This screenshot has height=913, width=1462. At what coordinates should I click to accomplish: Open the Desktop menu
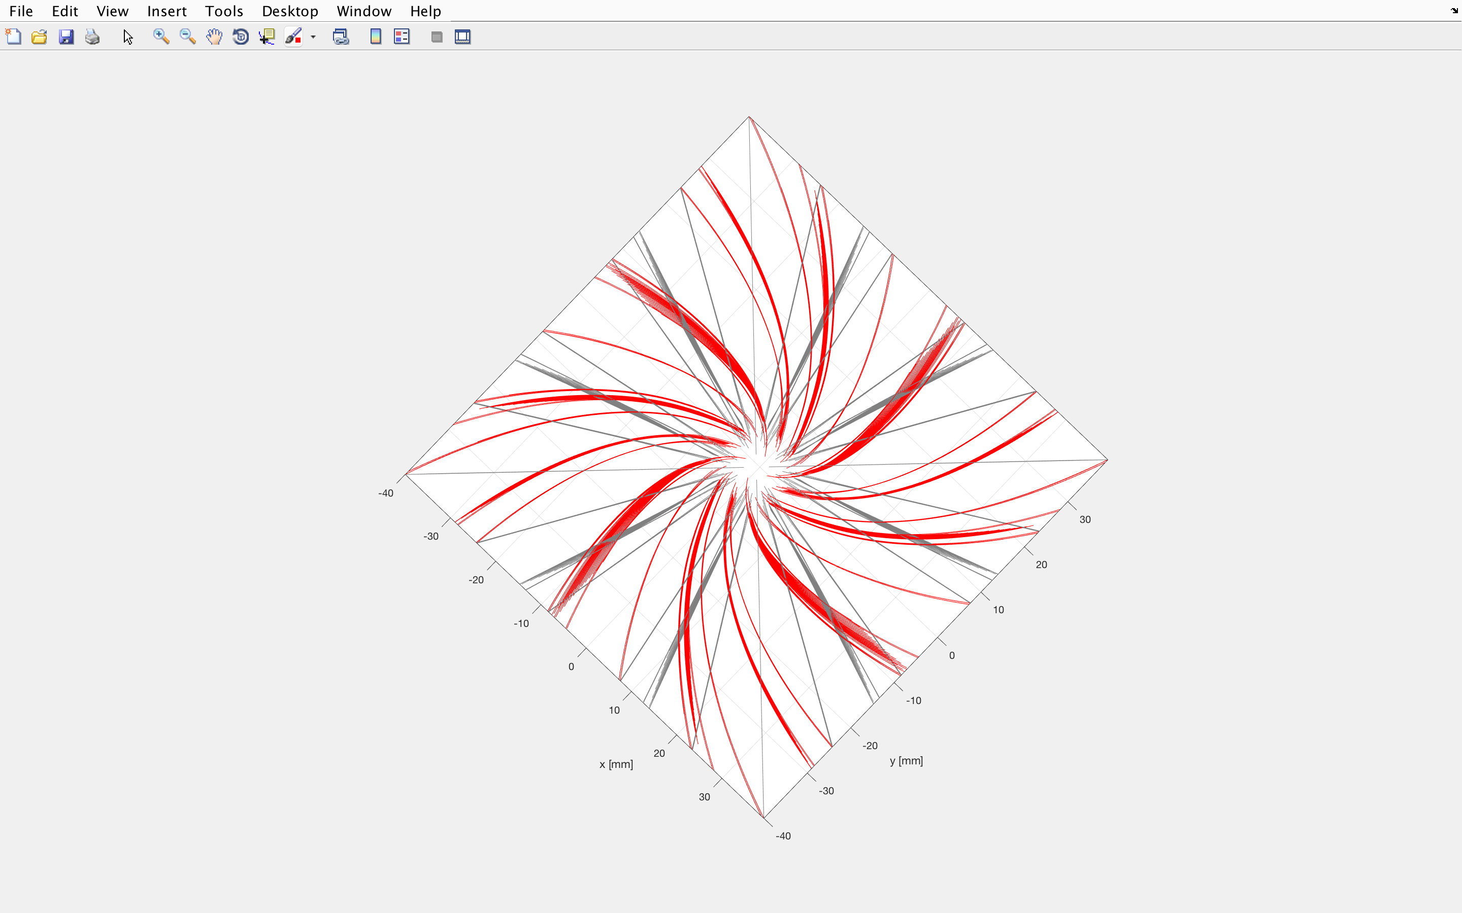(x=289, y=11)
